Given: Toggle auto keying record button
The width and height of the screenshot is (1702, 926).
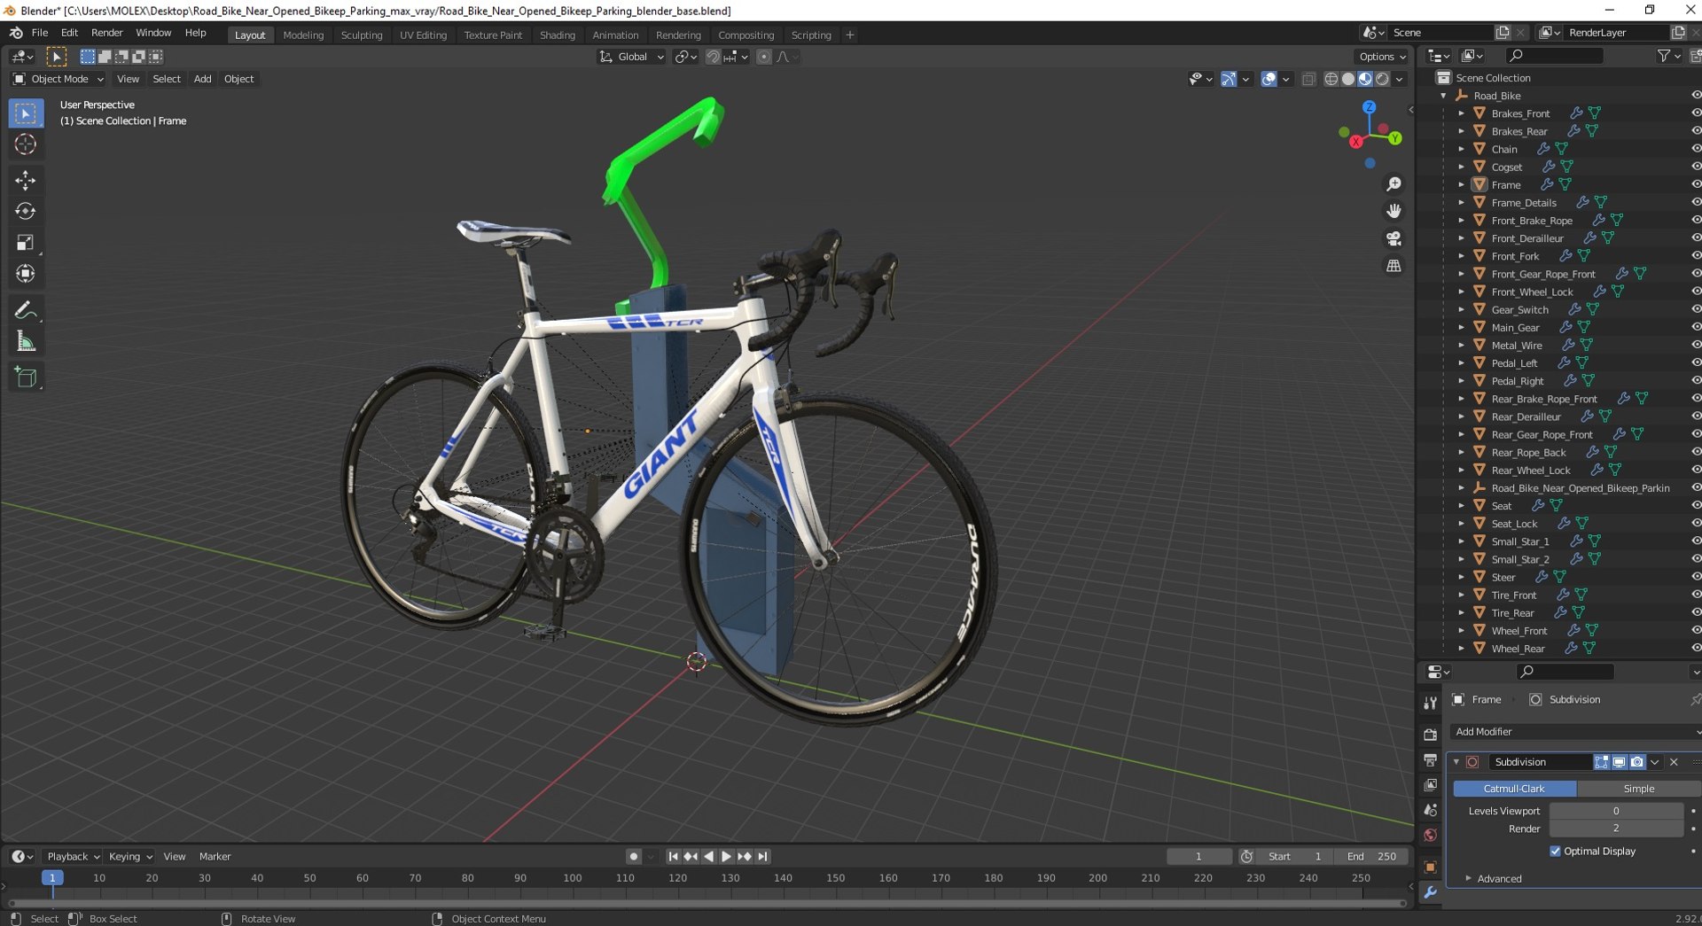Looking at the screenshot, I should [x=633, y=857].
